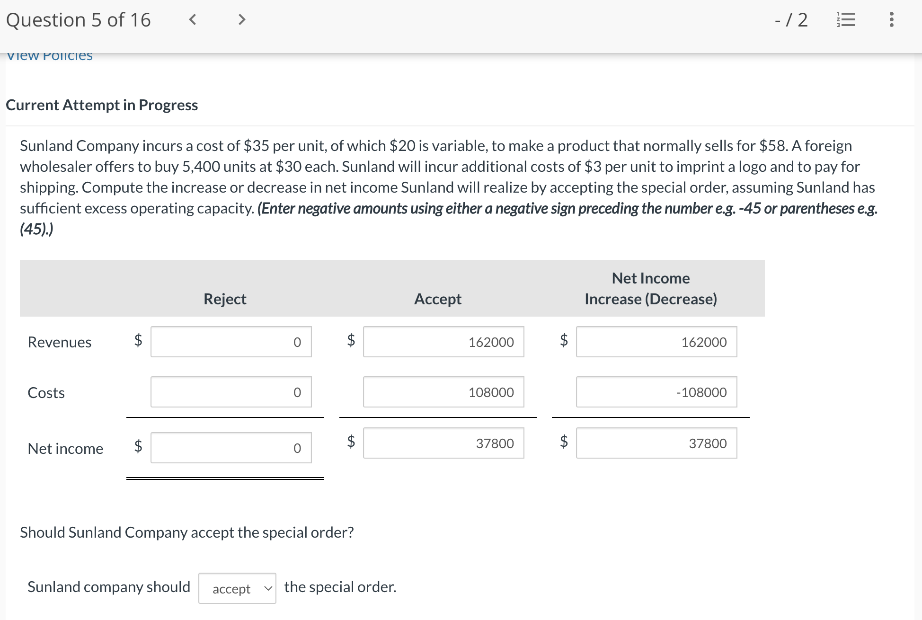Click Net Income Increase Revenues field

[x=656, y=342]
